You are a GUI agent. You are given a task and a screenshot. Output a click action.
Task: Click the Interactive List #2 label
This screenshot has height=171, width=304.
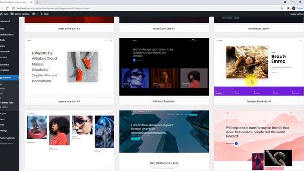[x=69, y=28]
